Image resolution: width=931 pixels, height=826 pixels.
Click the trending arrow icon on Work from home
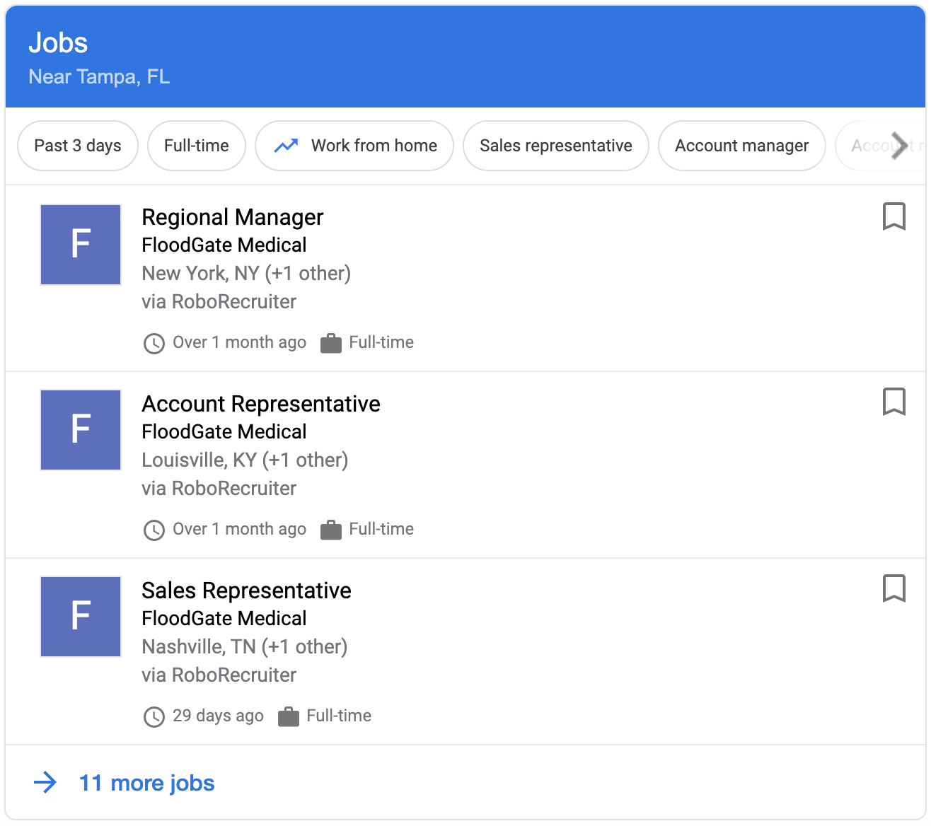pos(286,146)
